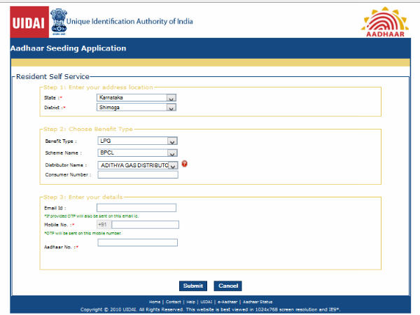Open the Contact footer link
The height and width of the screenshot is (315, 420).
point(175,301)
